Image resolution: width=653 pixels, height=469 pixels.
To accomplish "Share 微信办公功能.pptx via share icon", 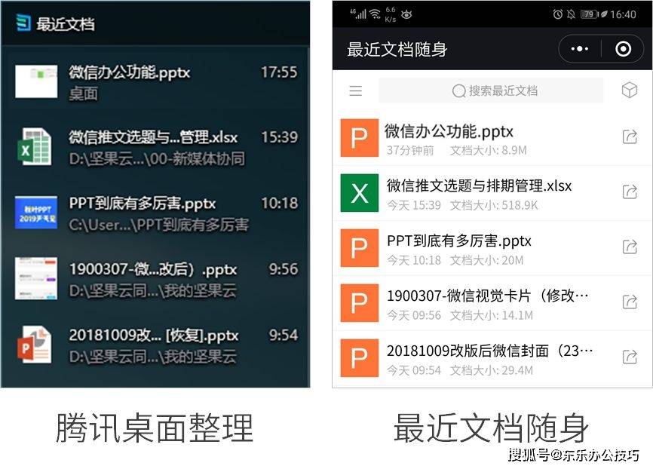I will [630, 136].
